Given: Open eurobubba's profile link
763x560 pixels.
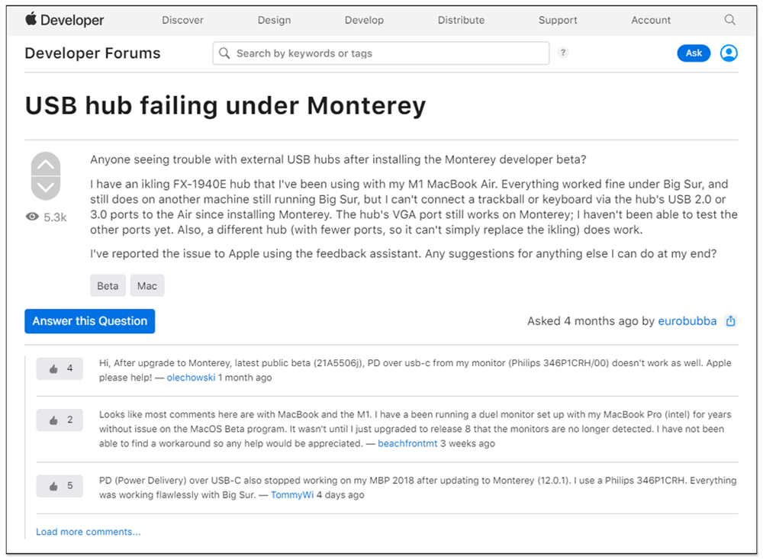Looking at the screenshot, I should coord(687,321).
